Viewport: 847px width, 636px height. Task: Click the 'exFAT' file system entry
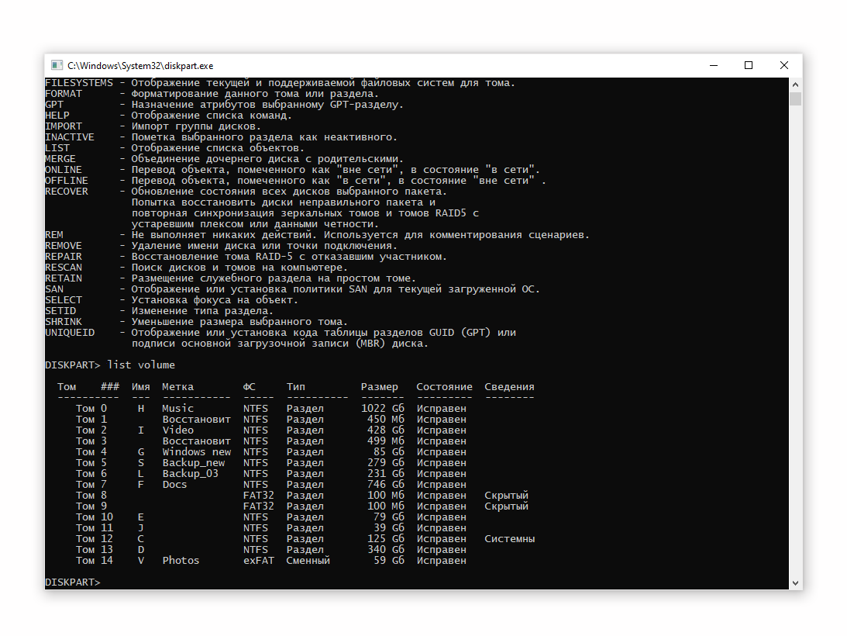[x=259, y=560]
